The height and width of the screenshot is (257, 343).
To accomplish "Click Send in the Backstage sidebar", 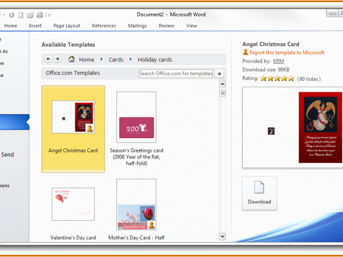I will pyautogui.click(x=8, y=155).
